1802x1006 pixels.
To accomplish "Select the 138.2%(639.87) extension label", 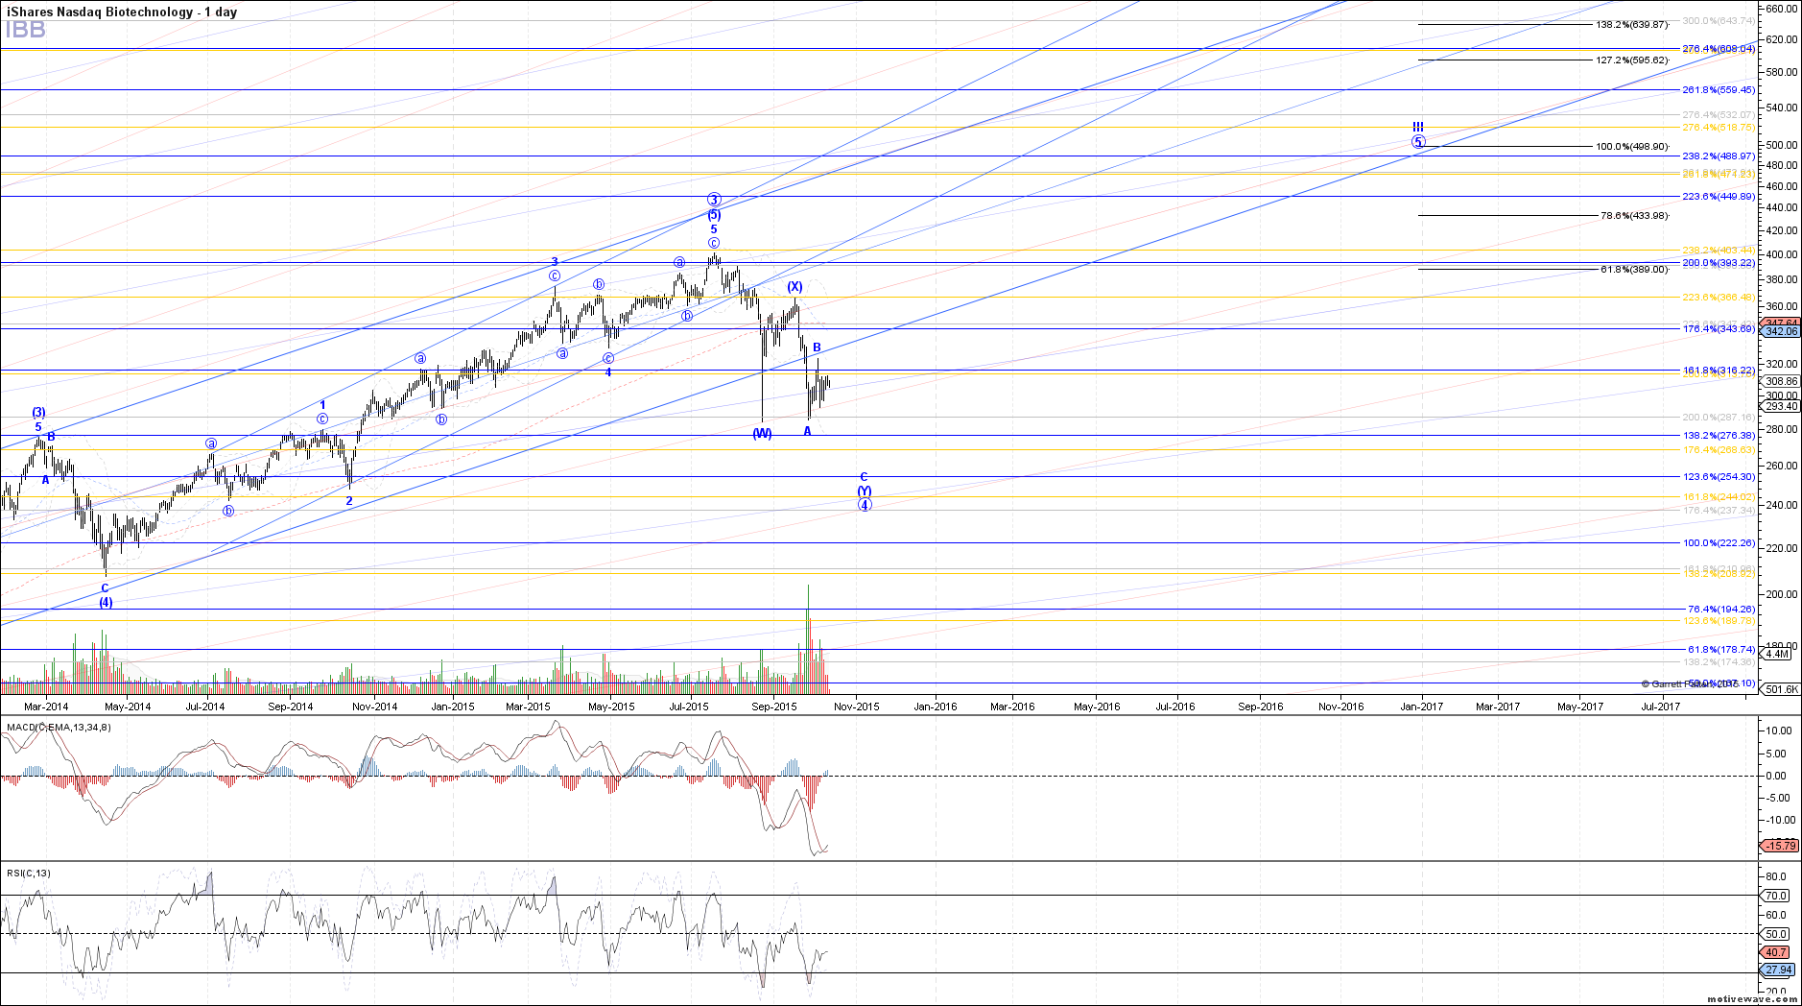I will click(1632, 24).
